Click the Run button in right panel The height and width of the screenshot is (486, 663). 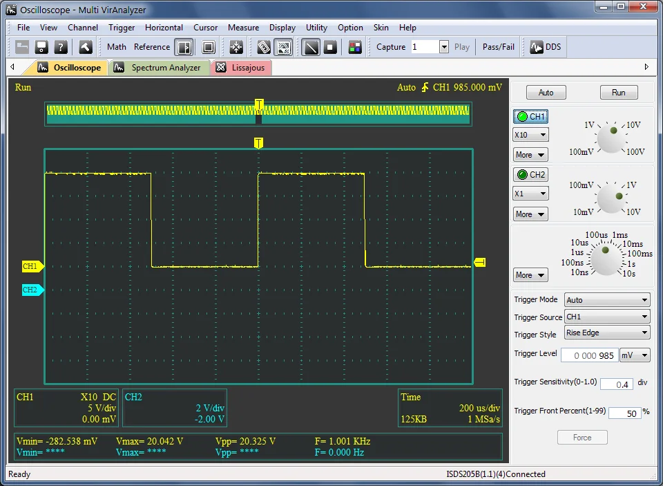click(618, 93)
